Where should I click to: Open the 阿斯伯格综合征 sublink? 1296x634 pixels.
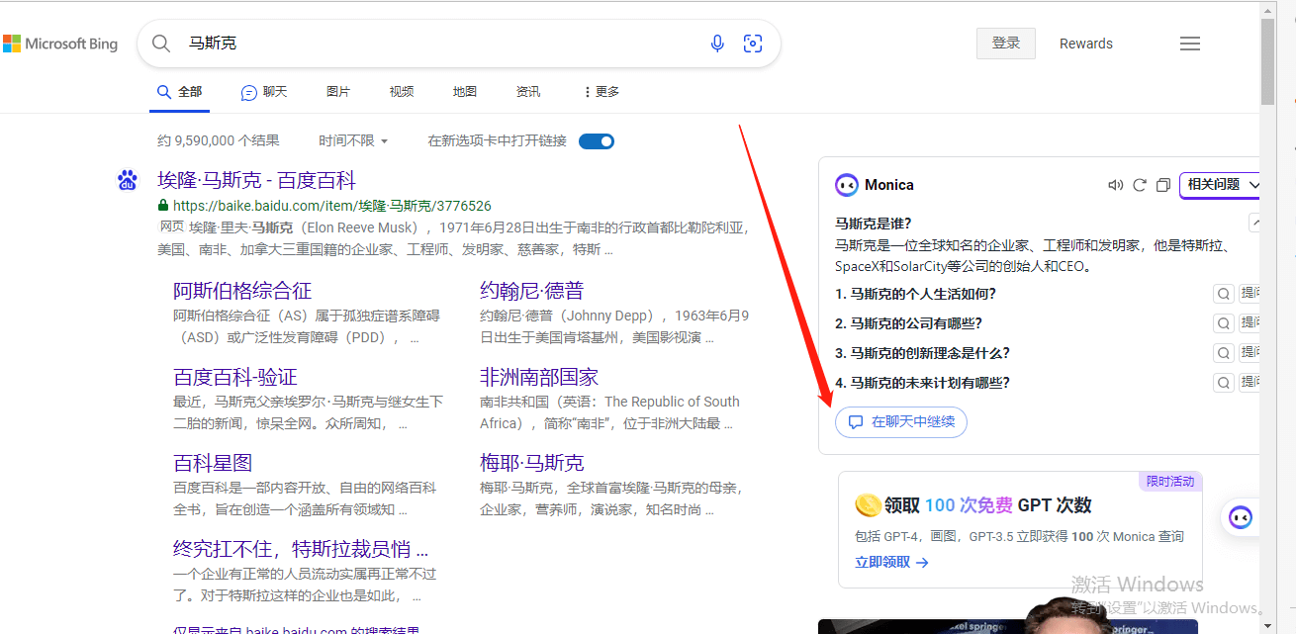(x=242, y=291)
